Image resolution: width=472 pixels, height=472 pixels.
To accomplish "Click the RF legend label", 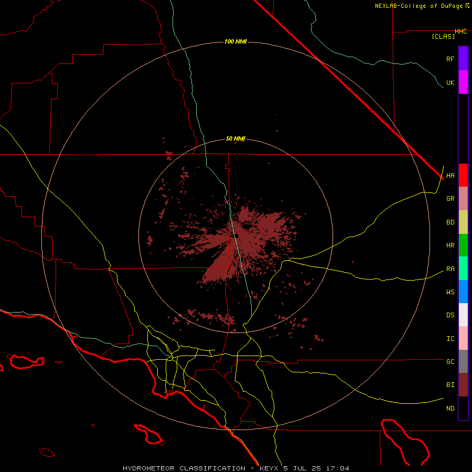I will (450, 59).
